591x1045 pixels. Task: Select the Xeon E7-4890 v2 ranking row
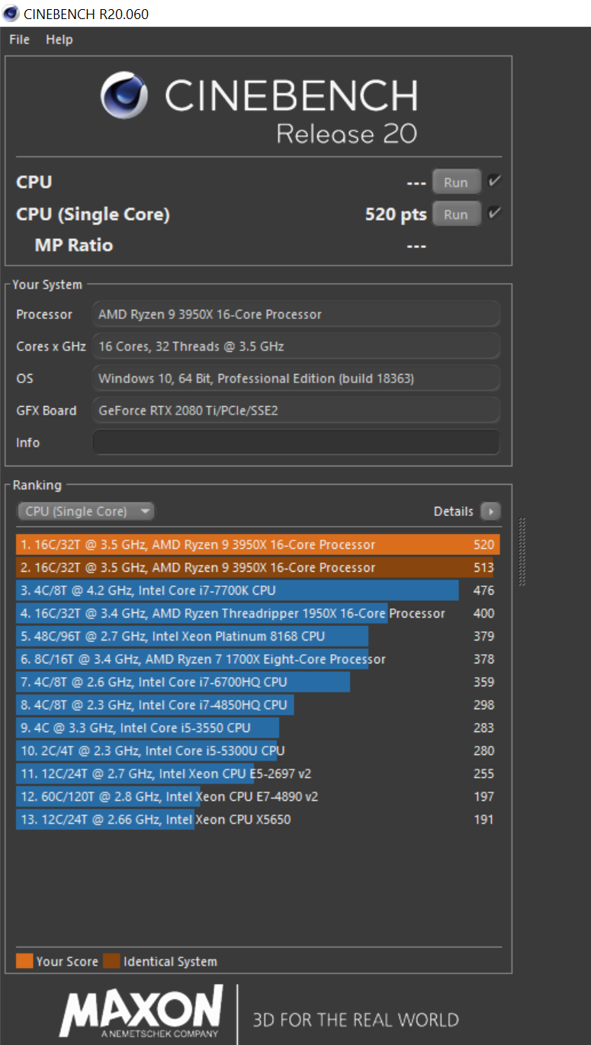(x=258, y=797)
